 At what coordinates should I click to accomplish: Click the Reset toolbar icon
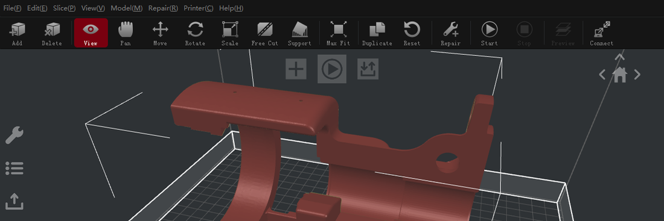pos(412,33)
